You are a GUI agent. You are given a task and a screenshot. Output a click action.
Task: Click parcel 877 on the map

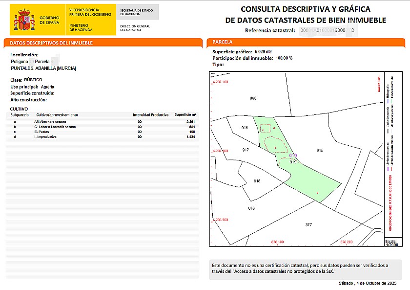(308, 224)
